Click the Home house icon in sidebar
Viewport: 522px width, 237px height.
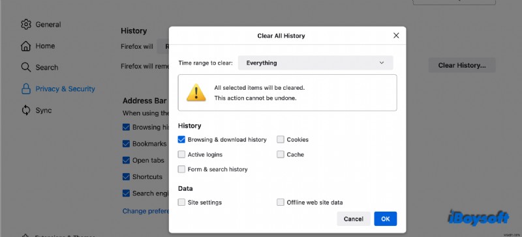click(x=26, y=46)
